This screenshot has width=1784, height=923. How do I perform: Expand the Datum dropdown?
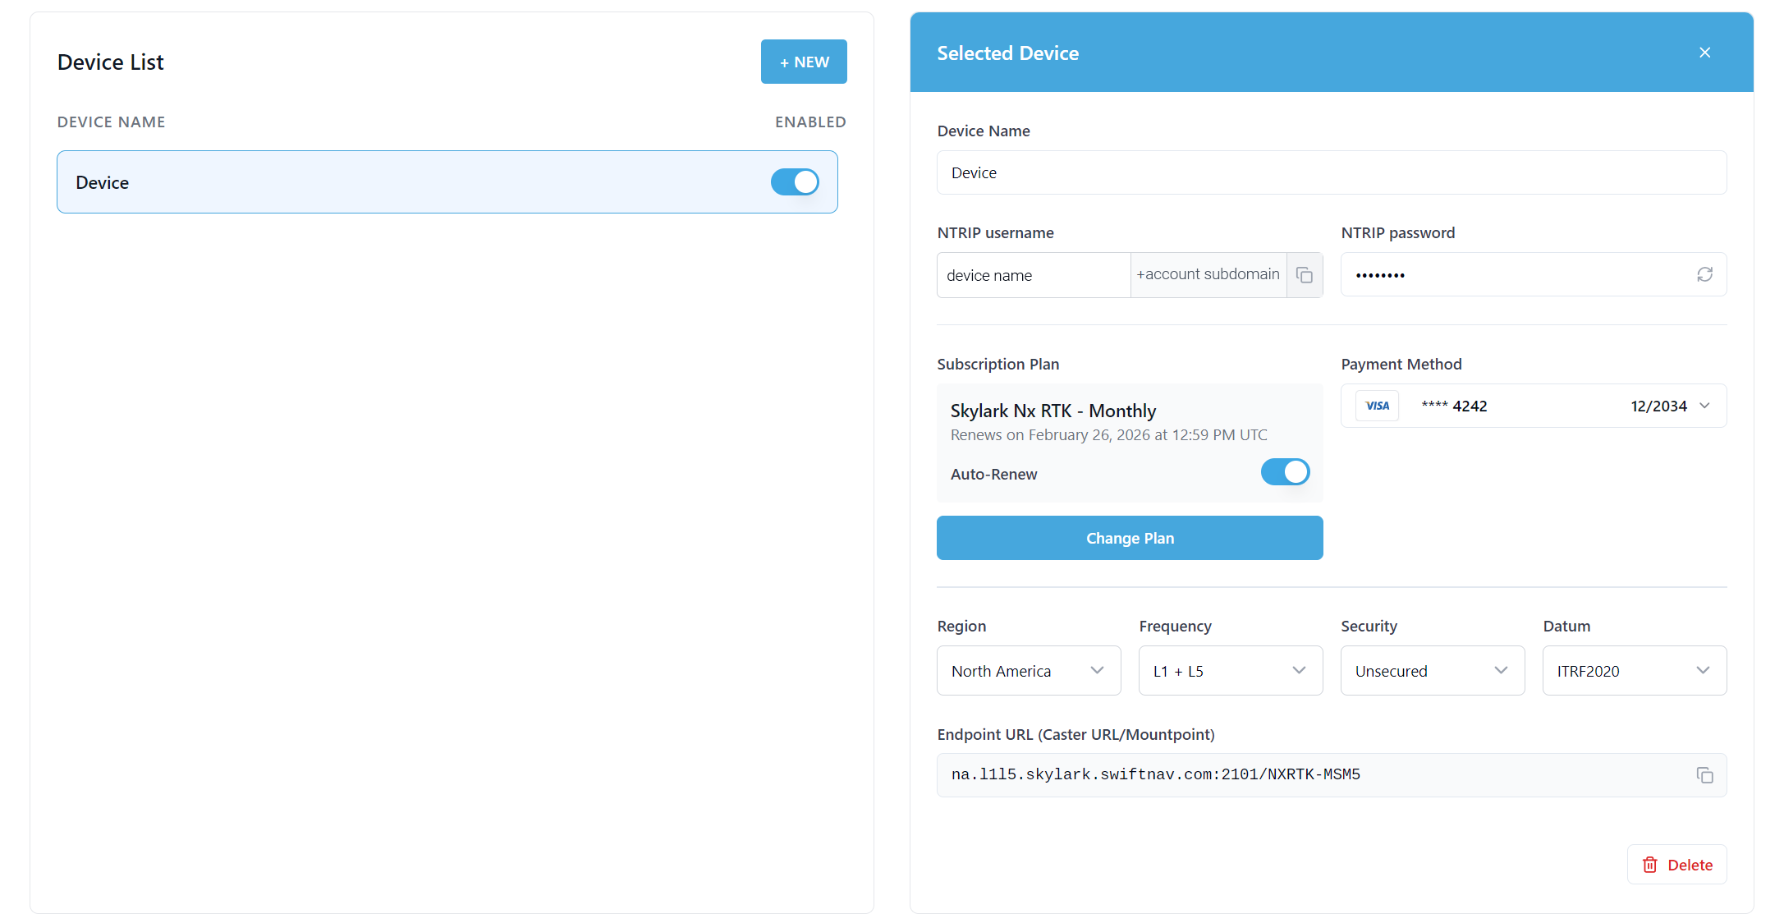click(x=1634, y=671)
